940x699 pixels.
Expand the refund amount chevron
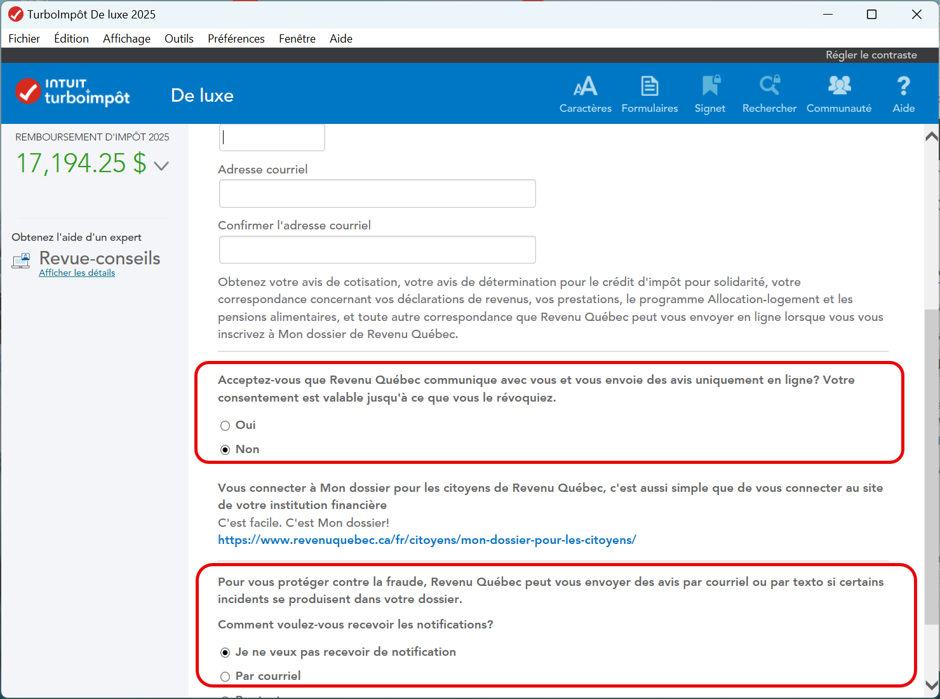tap(161, 166)
